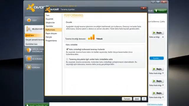Click the avast! logo in main window
The image size is (189, 106).
pyautogui.click(x=35, y=8)
